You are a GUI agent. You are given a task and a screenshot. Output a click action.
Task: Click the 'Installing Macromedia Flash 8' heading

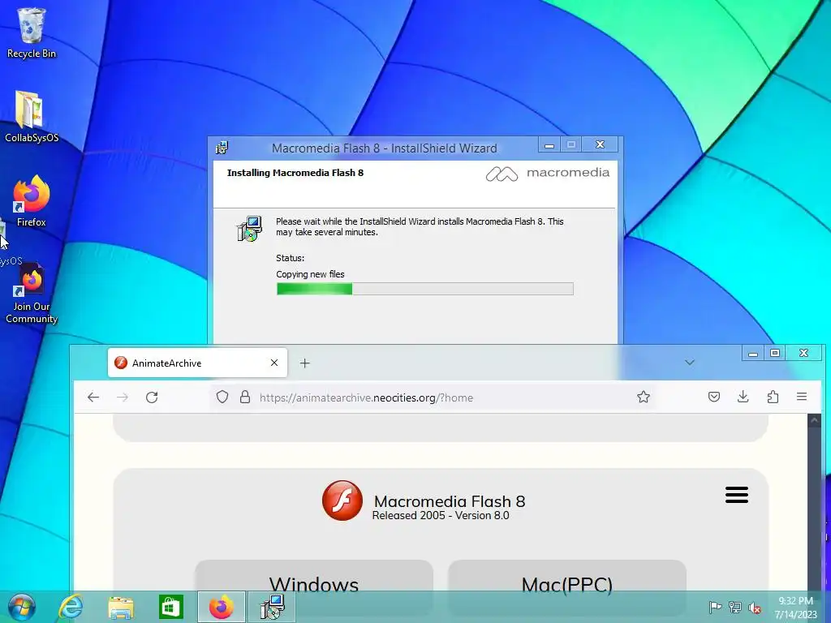click(295, 173)
